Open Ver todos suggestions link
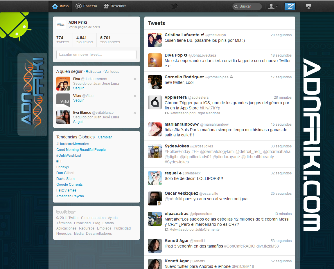 tap(112, 71)
